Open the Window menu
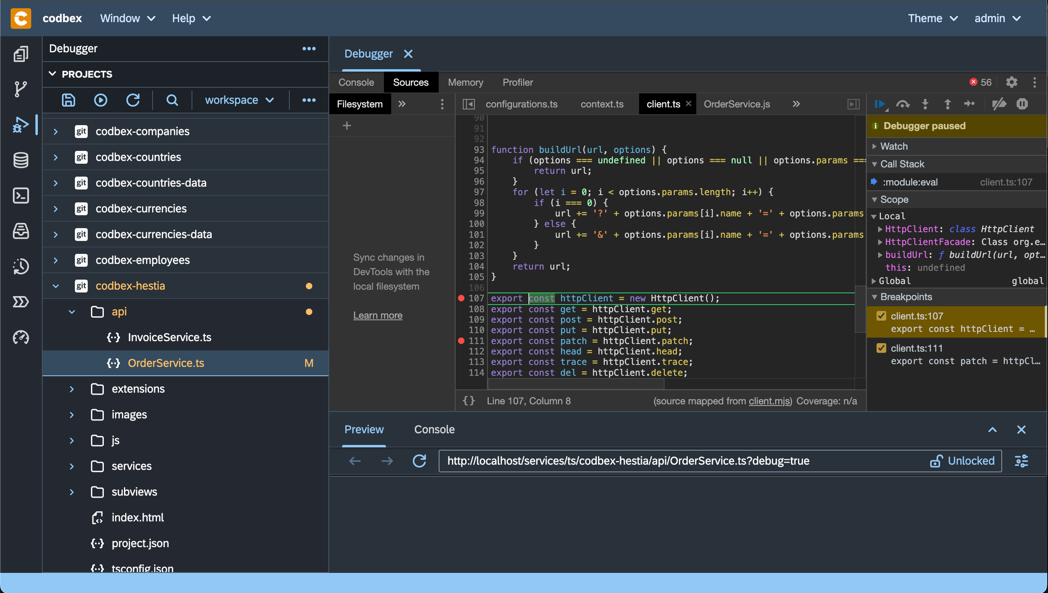The height and width of the screenshot is (593, 1048). [128, 19]
